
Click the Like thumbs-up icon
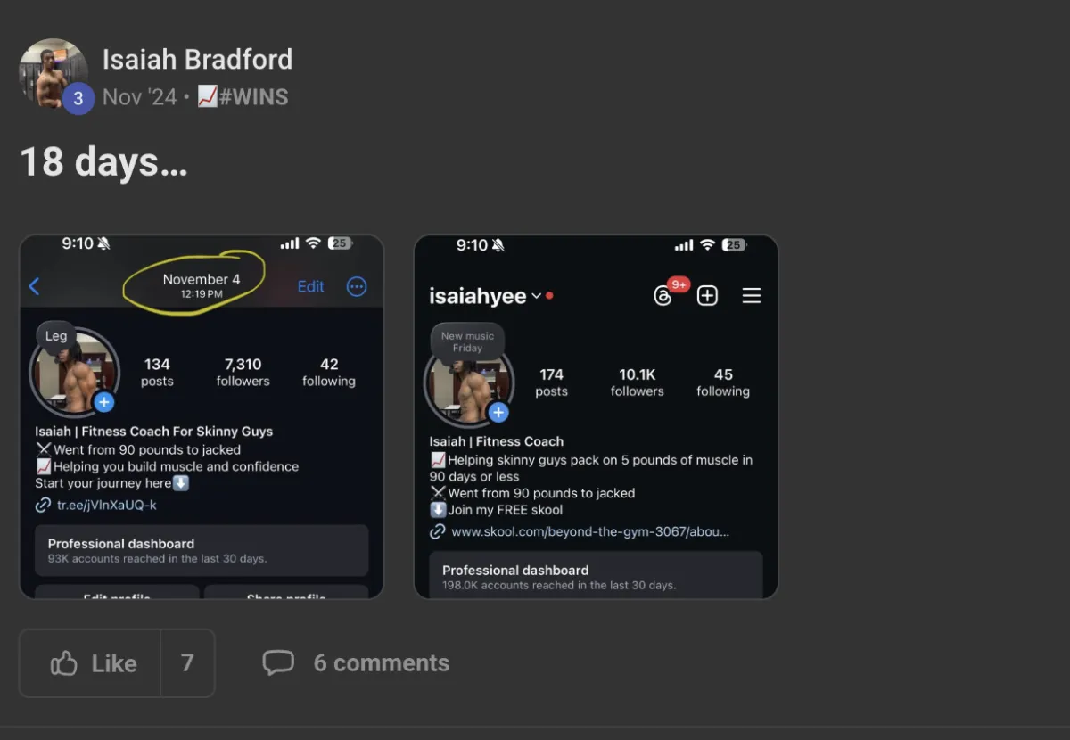63,663
